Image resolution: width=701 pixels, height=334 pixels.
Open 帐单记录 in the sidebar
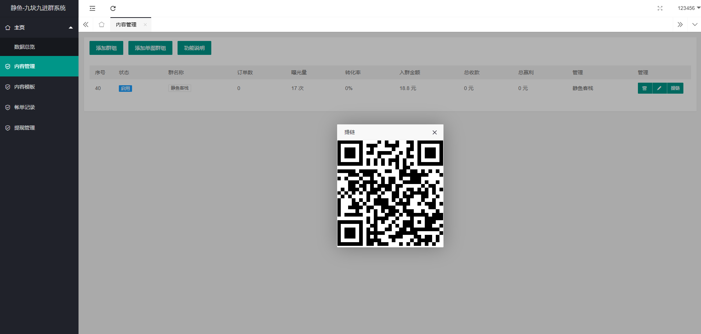point(39,107)
